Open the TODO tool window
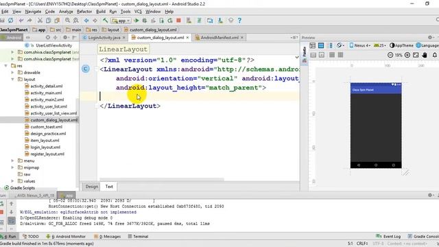This screenshot has height=247, width=439. [x=31, y=236]
